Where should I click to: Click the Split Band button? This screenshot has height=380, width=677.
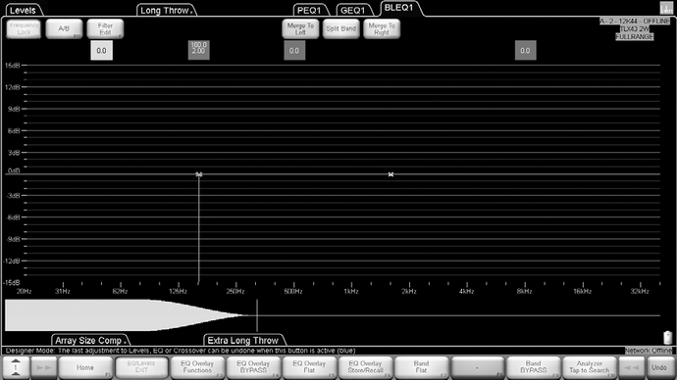tap(341, 28)
